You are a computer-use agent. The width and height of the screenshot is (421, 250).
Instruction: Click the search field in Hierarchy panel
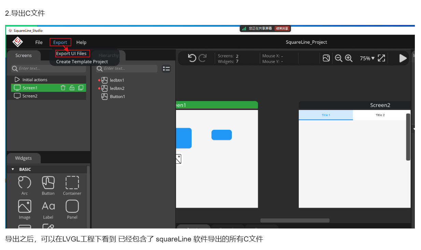[126, 69]
